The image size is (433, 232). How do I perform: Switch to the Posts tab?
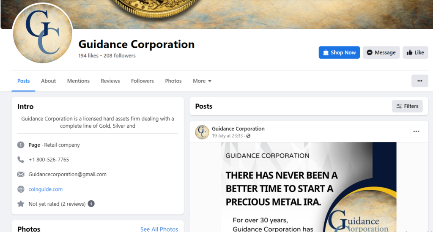tap(24, 81)
